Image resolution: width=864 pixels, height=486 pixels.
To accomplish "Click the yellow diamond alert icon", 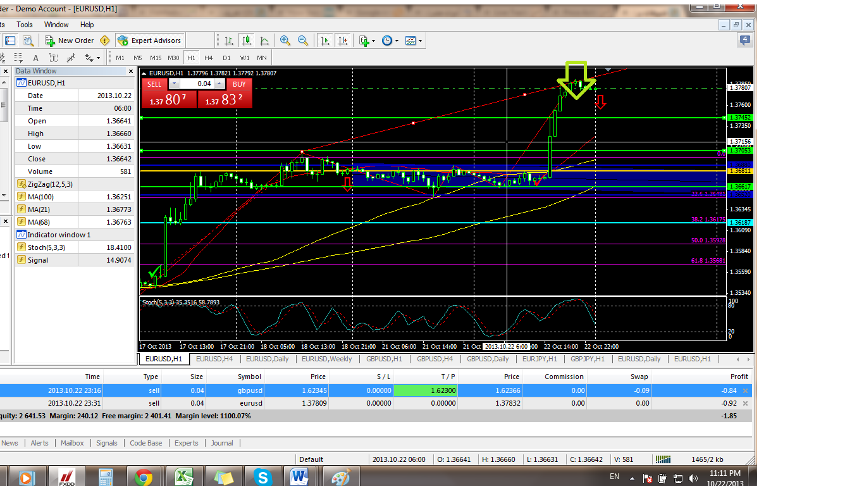I will coord(104,40).
